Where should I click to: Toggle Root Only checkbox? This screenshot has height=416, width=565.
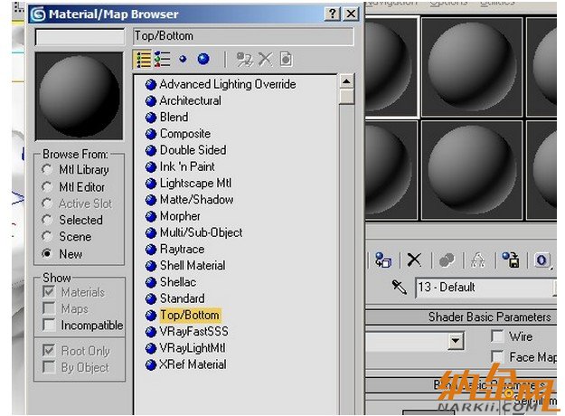pos(49,351)
